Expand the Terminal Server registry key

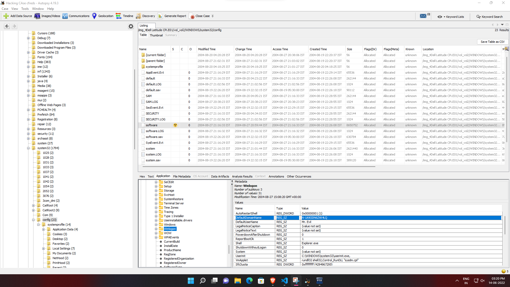pyautogui.click(x=156, y=203)
